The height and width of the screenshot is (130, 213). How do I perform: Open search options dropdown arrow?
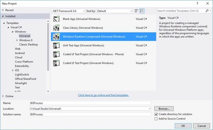tap(210, 11)
